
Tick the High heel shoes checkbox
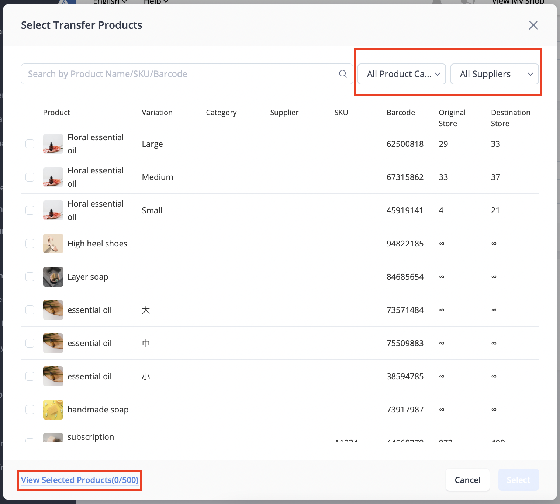(30, 244)
